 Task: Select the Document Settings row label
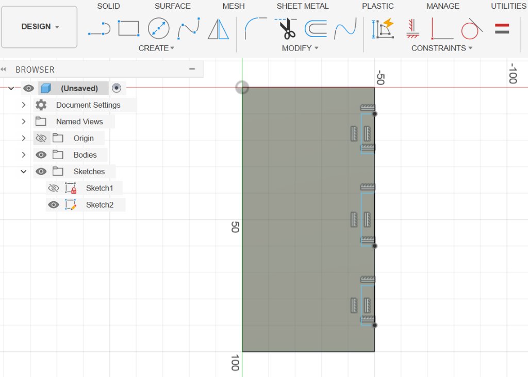pyautogui.click(x=88, y=105)
